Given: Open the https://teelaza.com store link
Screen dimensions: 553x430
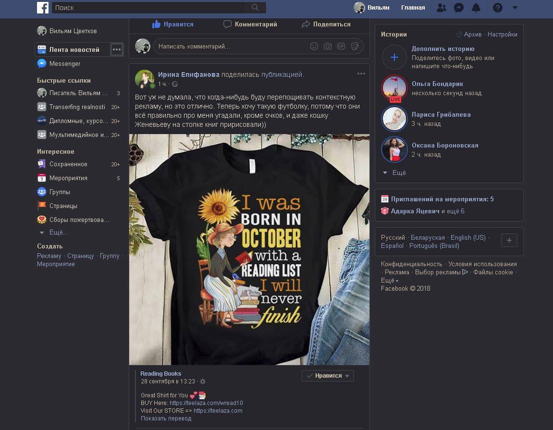Looking at the screenshot, I should coord(218,411).
